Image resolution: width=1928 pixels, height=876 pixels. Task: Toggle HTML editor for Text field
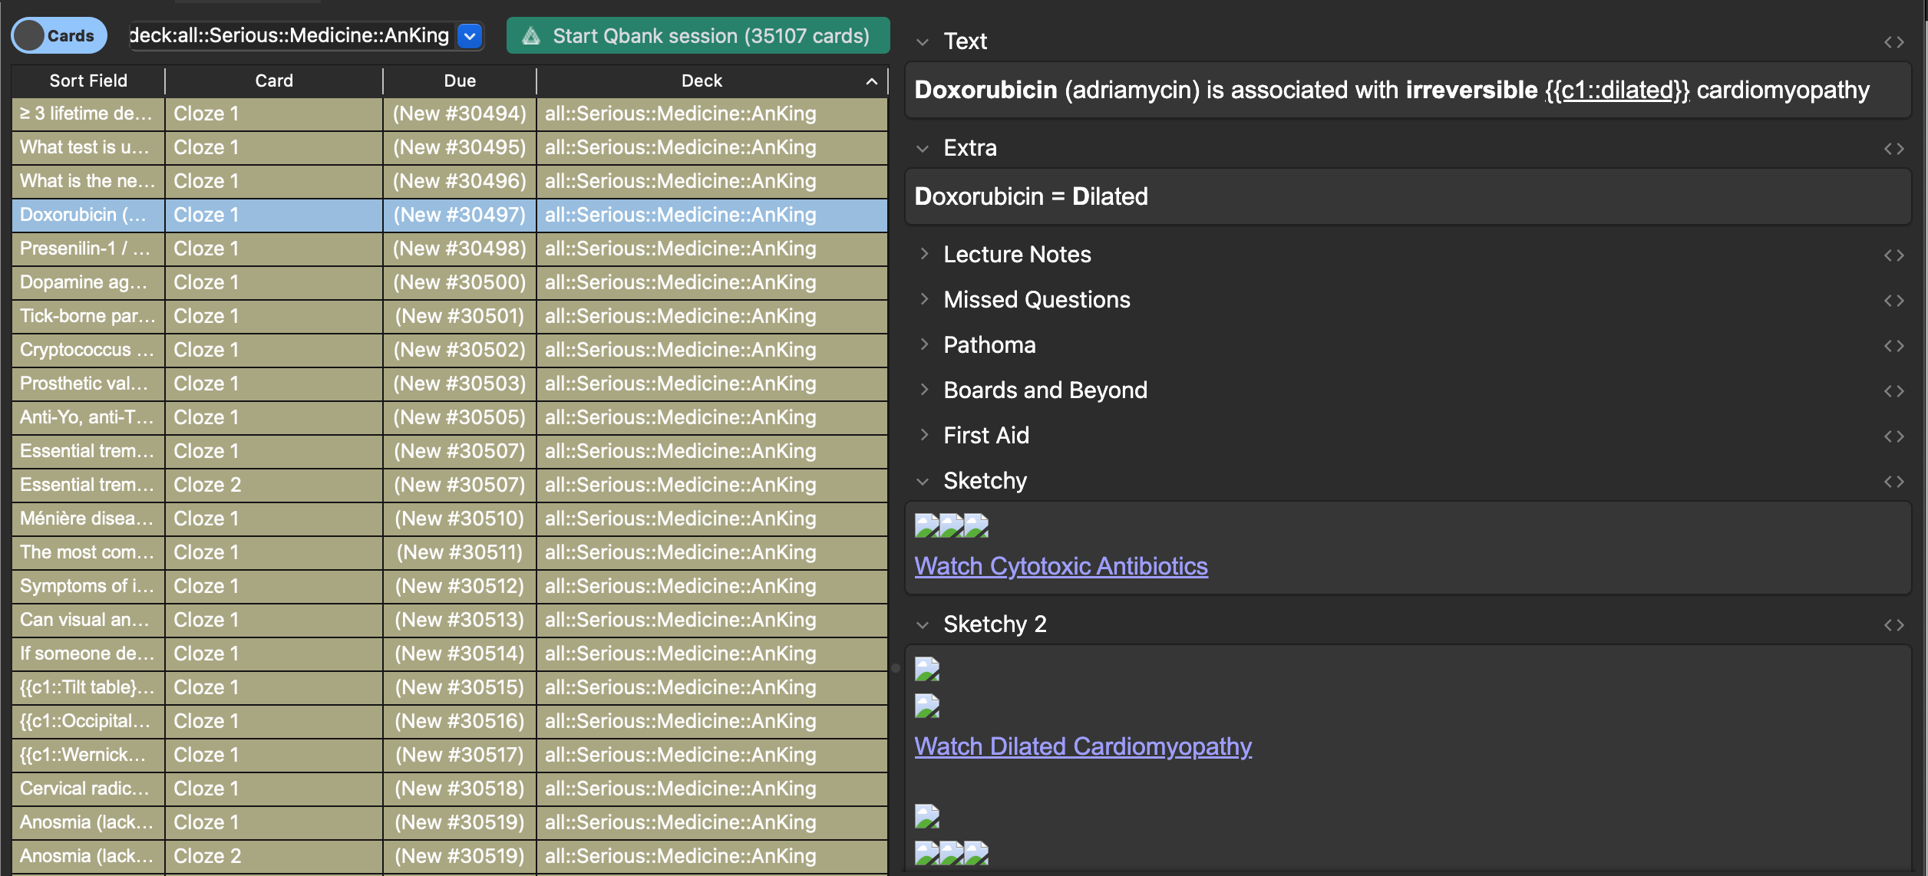(x=1893, y=42)
